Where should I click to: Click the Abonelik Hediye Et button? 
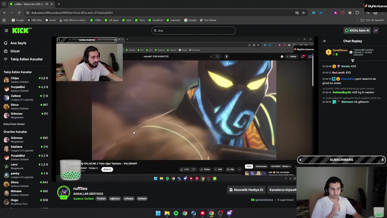[x=246, y=190]
